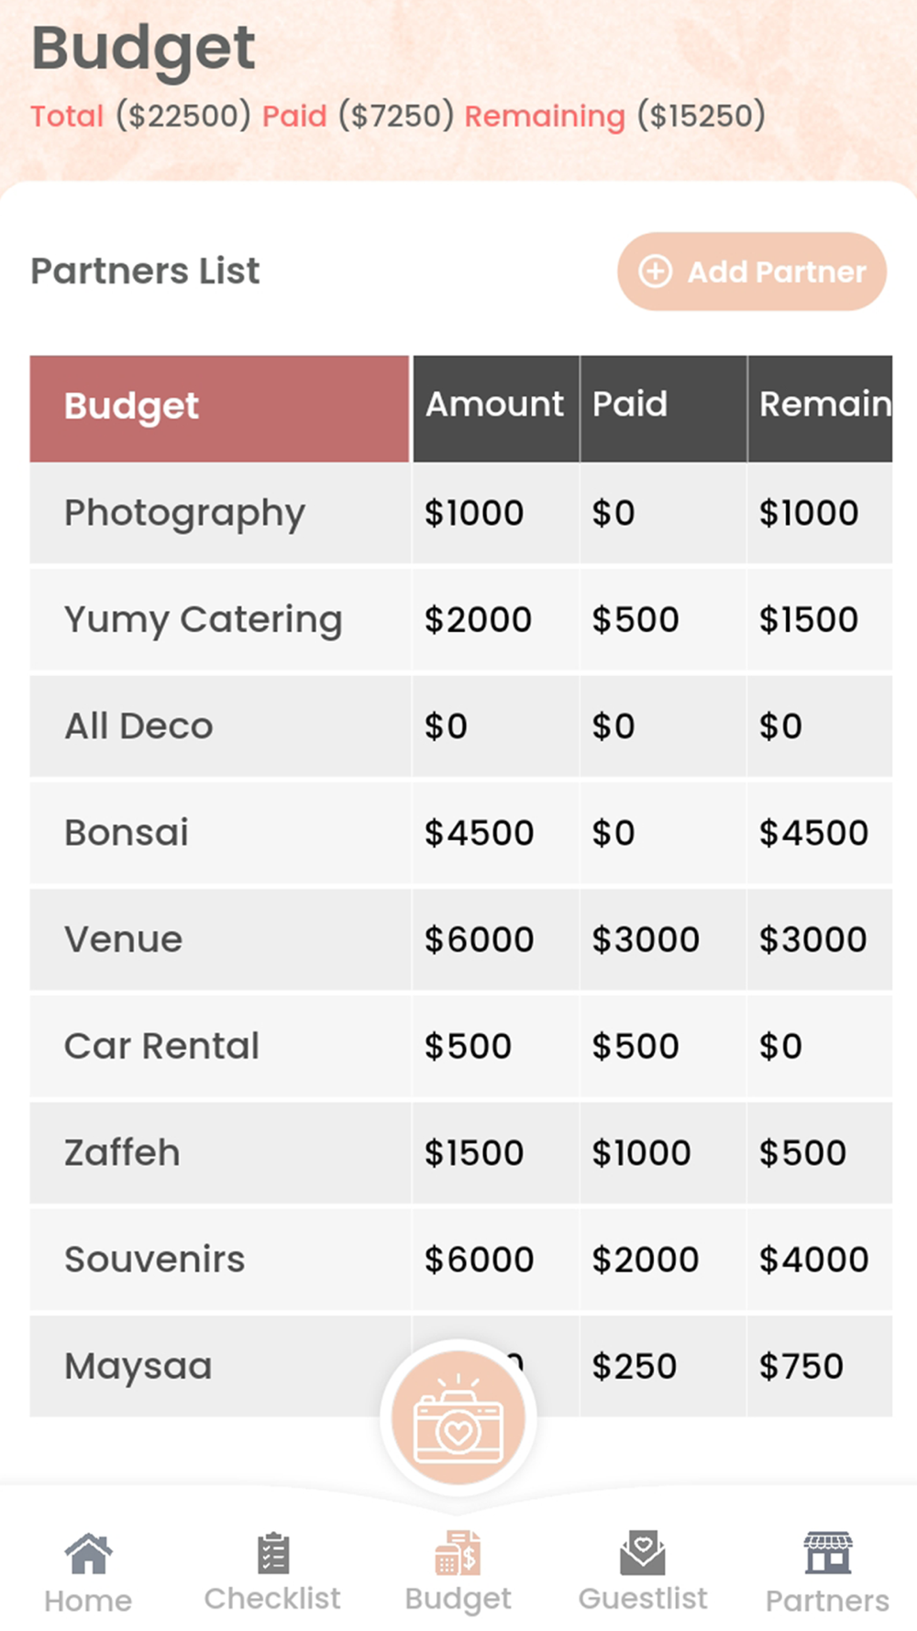
Task: Select the Photography budget row
Action: click(x=461, y=513)
